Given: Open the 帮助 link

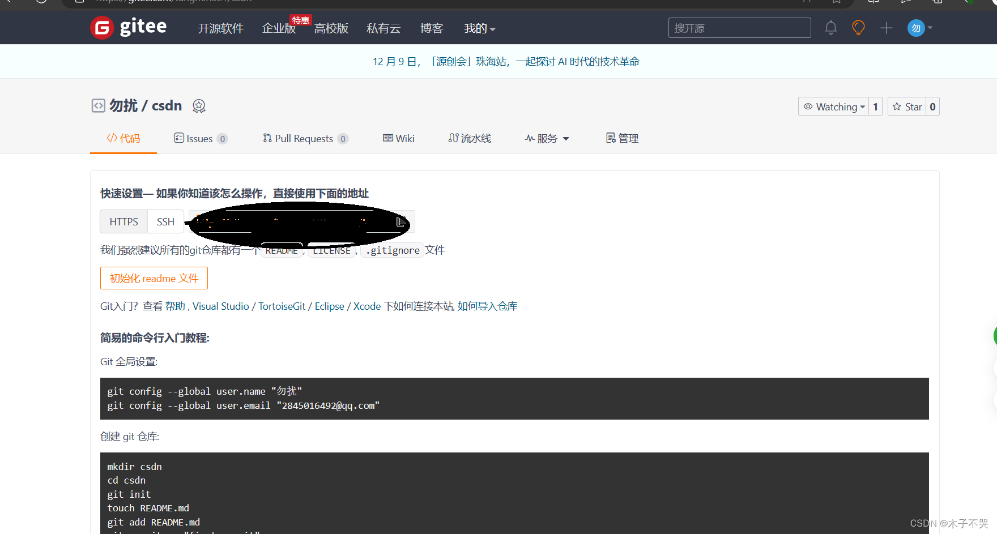Looking at the screenshot, I should point(175,306).
